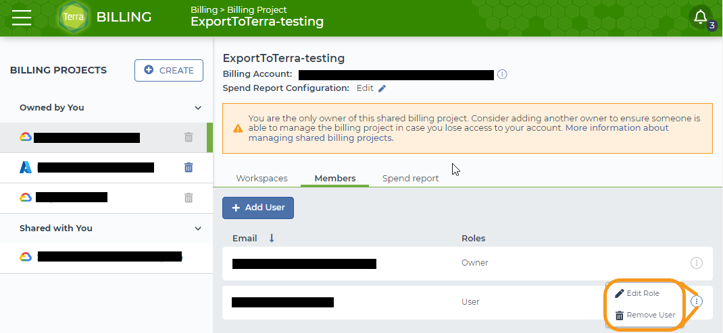Collapse the Shared with You section
This screenshot has width=723, height=333.
click(198, 229)
